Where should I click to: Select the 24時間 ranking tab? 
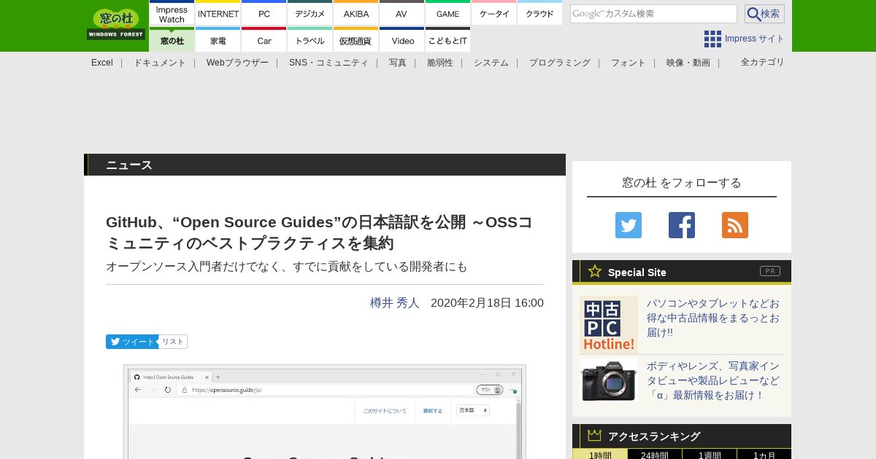point(654,455)
